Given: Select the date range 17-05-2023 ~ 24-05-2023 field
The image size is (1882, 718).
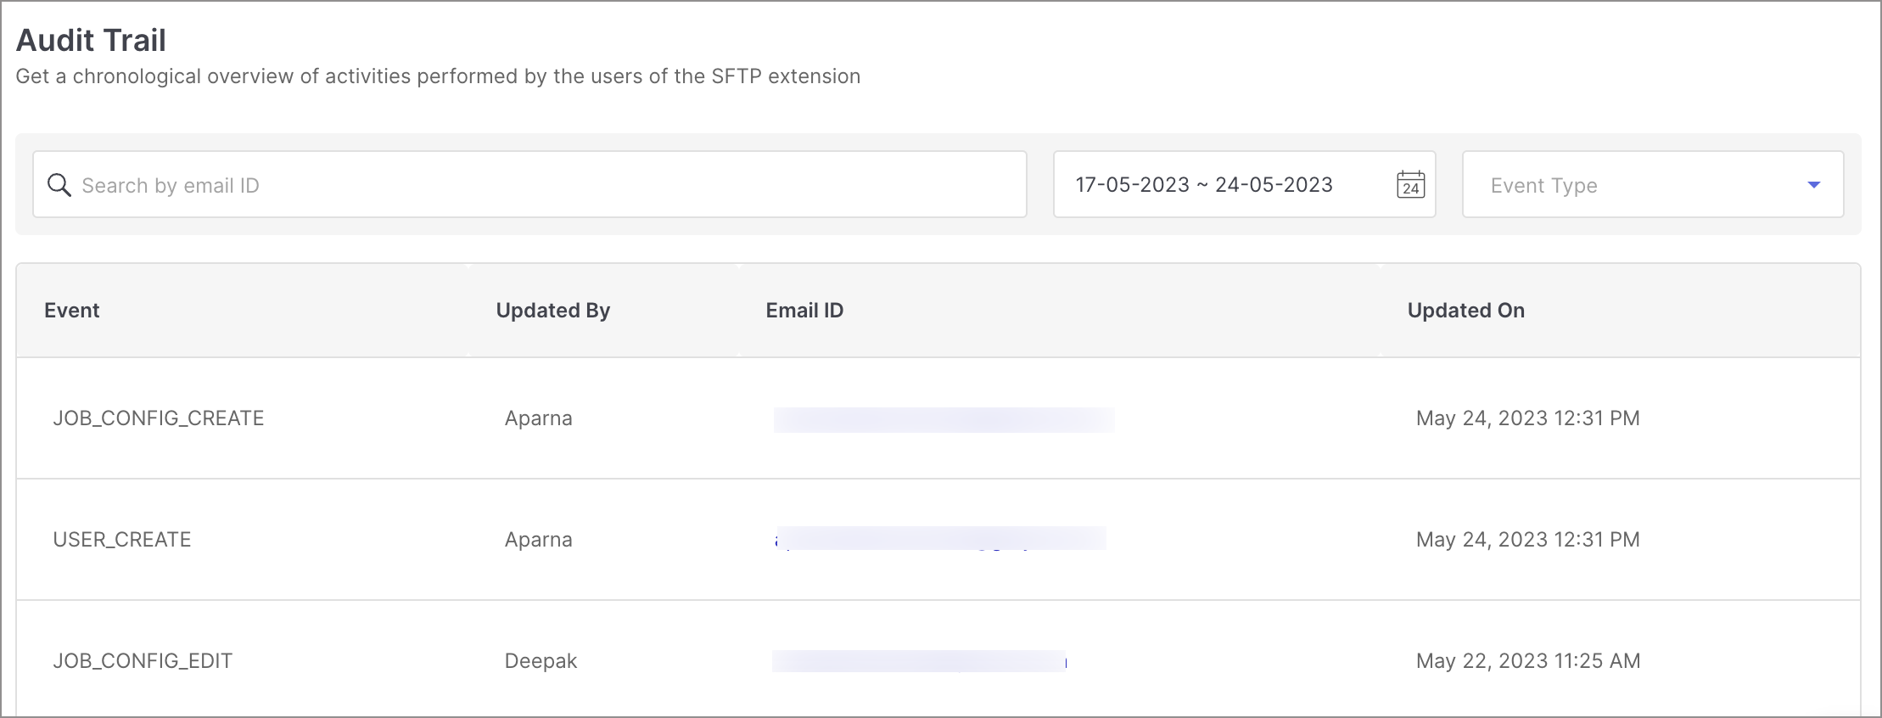Looking at the screenshot, I should point(1244,184).
